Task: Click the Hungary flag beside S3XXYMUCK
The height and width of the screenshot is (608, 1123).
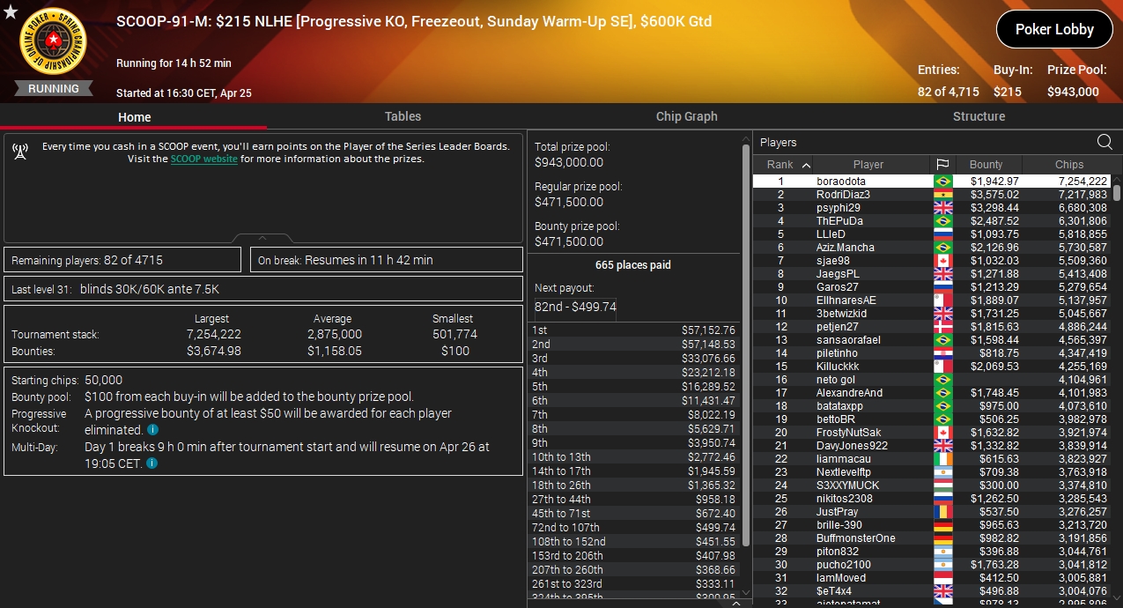Action: click(x=942, y=485)
